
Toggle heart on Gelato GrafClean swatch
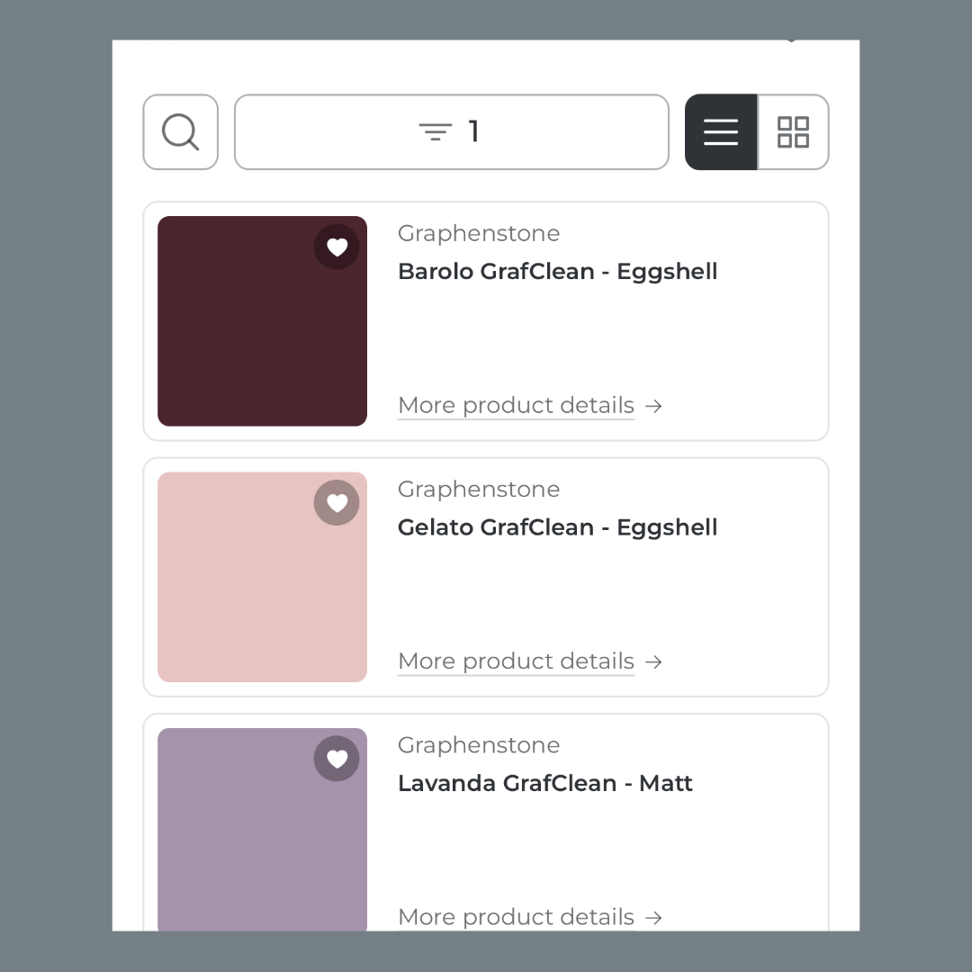point(337,502)
